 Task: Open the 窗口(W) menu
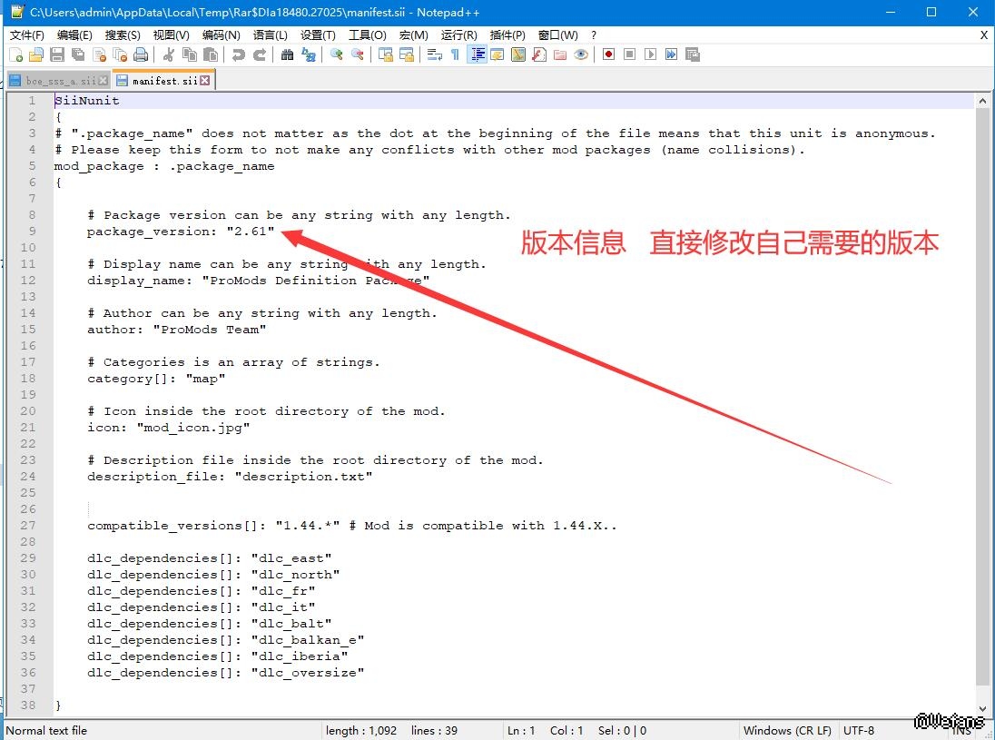[x=557, y=35]
